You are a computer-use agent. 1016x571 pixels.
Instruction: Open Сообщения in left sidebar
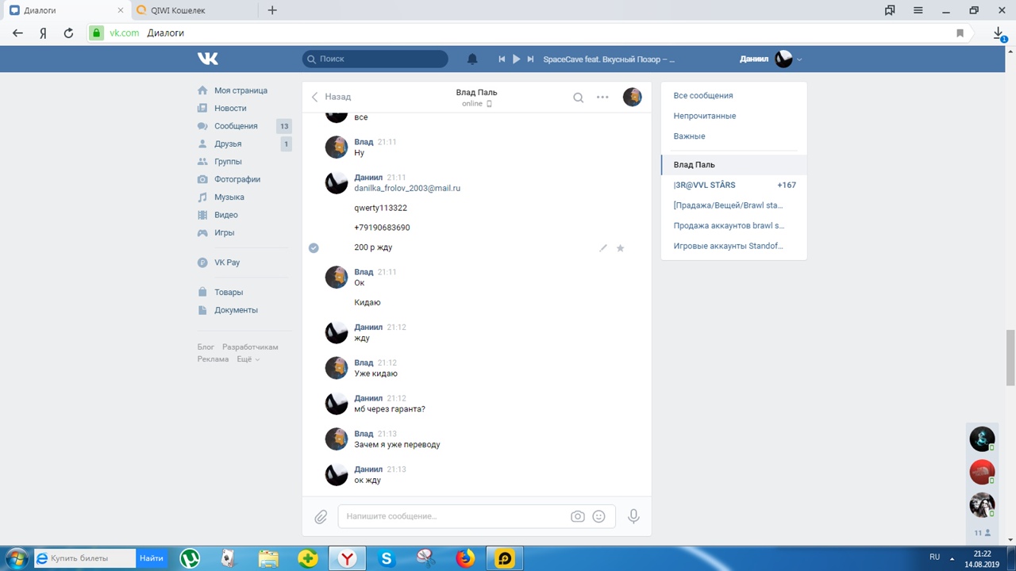pos(236,126)
